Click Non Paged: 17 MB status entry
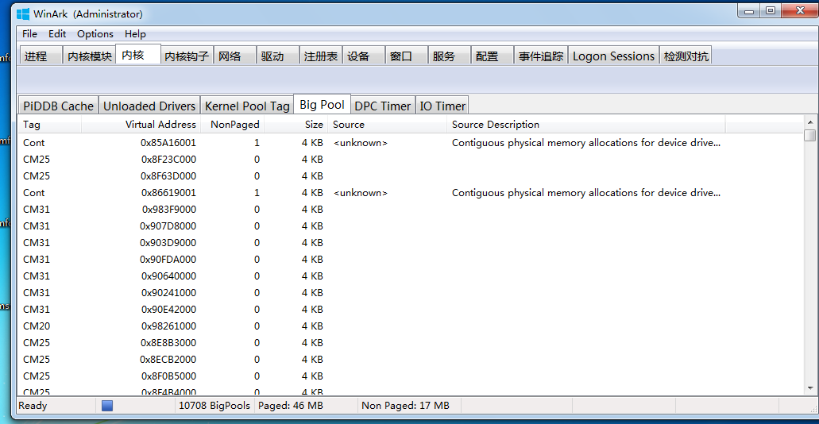 coord(405,406)
